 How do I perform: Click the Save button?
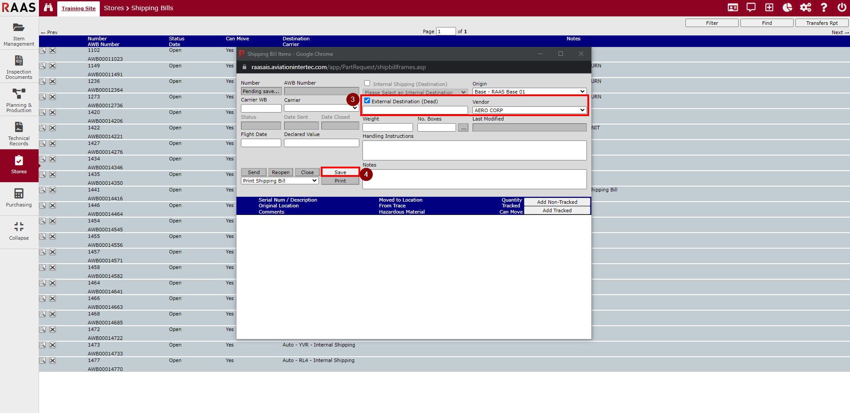point(340,172)
